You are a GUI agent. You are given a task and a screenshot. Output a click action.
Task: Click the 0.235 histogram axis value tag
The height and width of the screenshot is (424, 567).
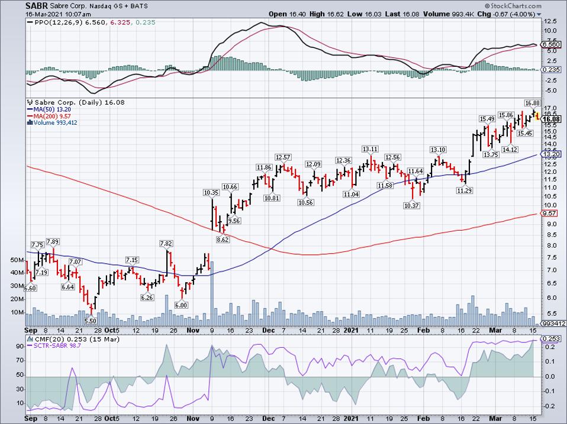coord(551,70)
